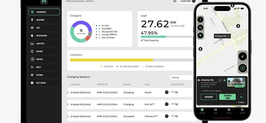The width and height of the screenshot is (266, 123).
Task: Click station ID AMP-J12e132fal1
Action: pos(107,116)
